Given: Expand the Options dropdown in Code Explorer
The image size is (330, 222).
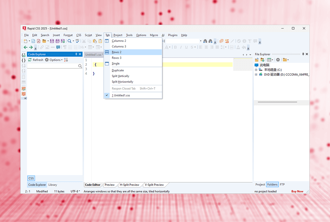Looking at the screenshot, I should [62, 60].
